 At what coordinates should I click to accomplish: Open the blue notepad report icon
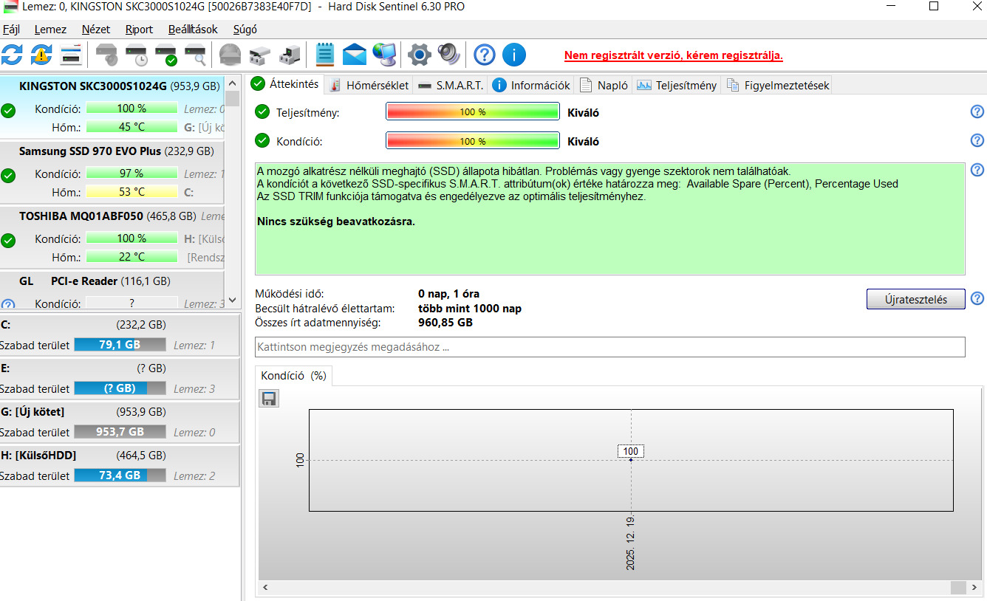tap(325, 55)
